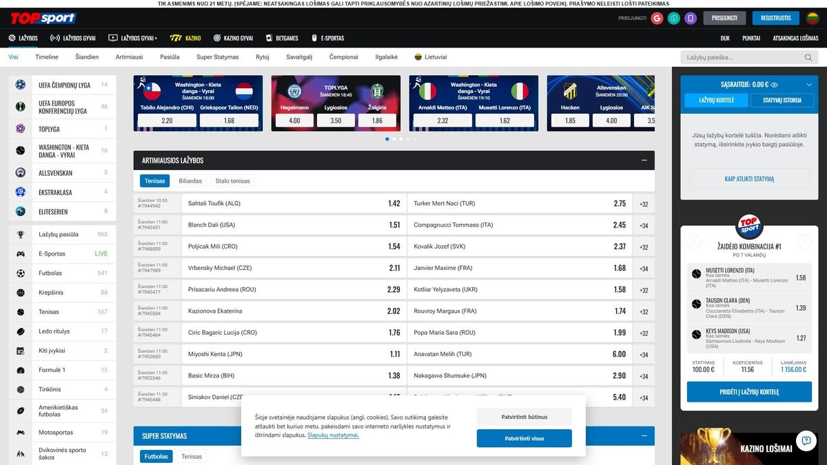827x465 pixels.
Task: Select the Eliteserien league icon
Action: 20,211
